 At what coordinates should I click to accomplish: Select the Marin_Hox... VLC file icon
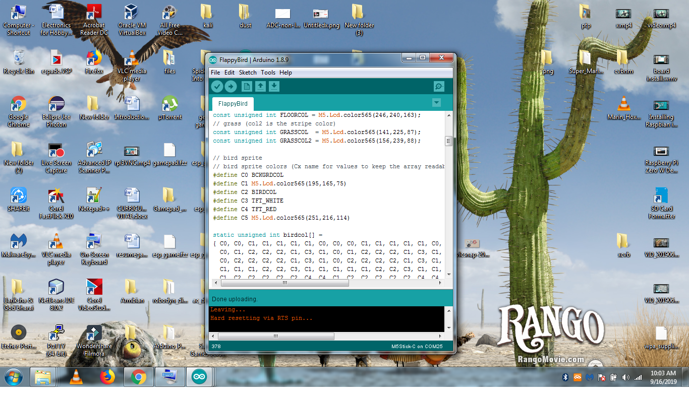(x=623, y=108)
